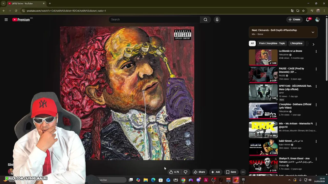Screen dimensions: 328x184
Task: Open Mix – Mc Artisan - Mamacita thumbnail
Action: click(263, 130)
